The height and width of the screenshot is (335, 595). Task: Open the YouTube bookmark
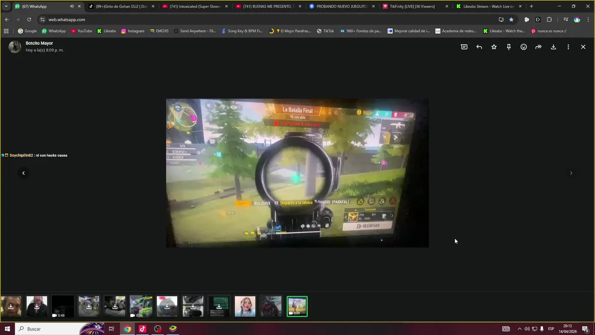[x=81, y=31]
